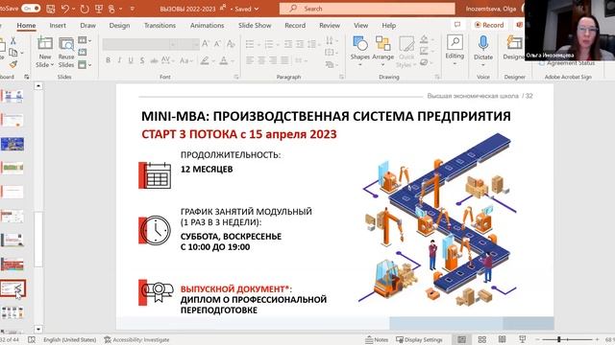
Task: Open Display Settings
Action: [x=419, y=339]
